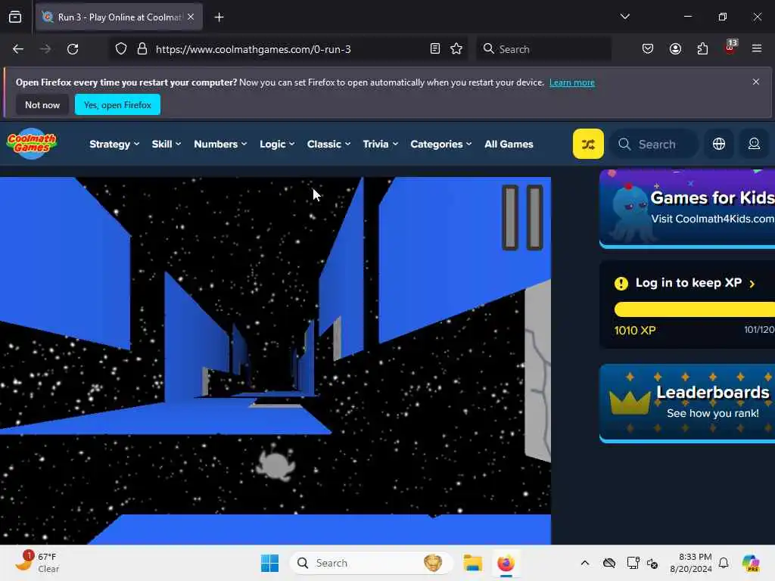Image resolution: width=775 pixels, height=581 pixels.
Task: Click the Not now button
Action: [42, 104]
